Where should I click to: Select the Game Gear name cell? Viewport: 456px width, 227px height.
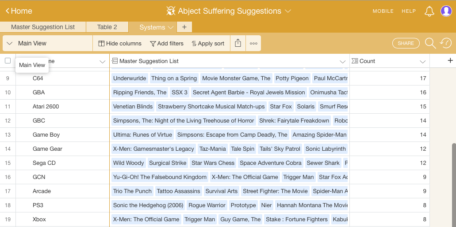[x=62, y=149]
